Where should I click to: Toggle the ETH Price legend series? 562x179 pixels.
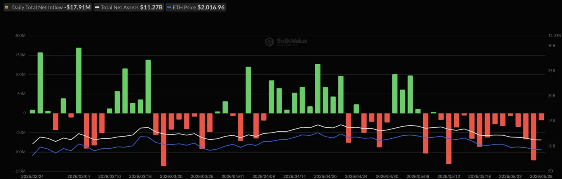196,7
